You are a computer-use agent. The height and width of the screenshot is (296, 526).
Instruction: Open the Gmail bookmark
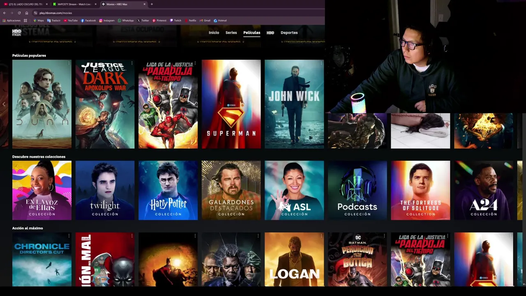pos(205,20)
